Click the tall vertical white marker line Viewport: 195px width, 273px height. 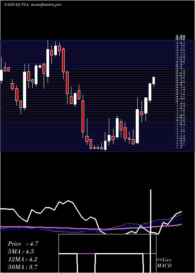151,231
